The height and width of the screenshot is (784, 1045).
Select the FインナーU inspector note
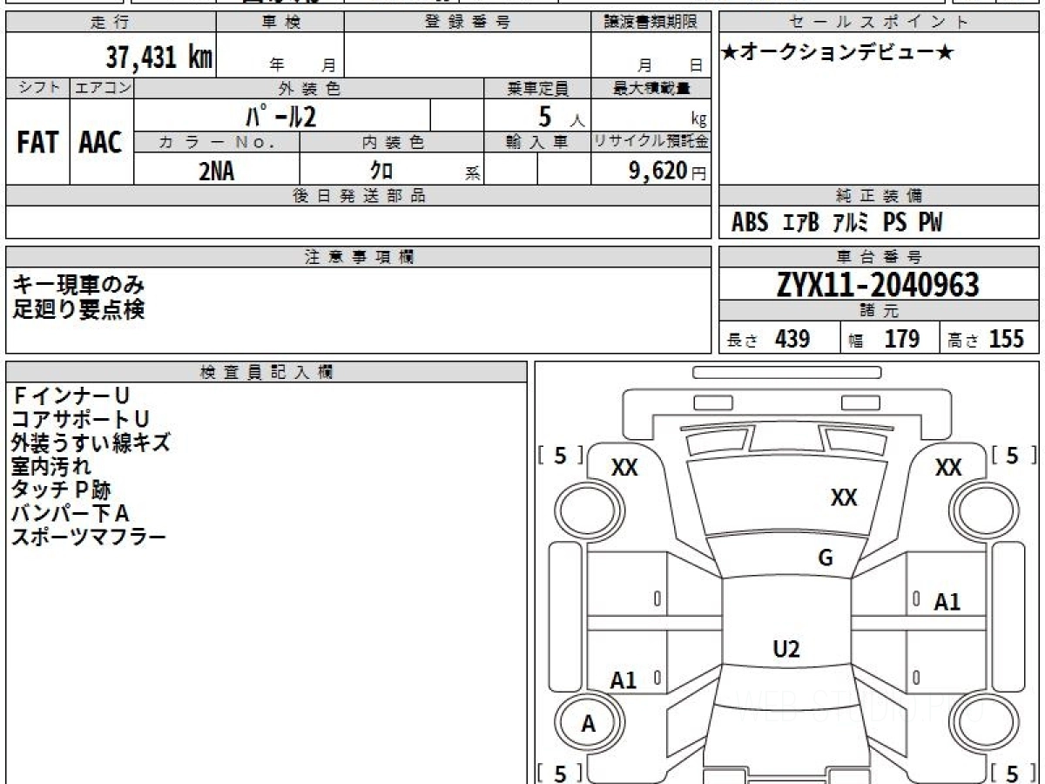coord(71,396)
